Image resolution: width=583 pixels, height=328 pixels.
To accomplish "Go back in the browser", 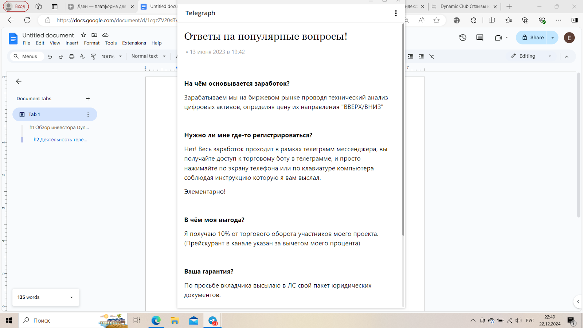I will 11,20.
